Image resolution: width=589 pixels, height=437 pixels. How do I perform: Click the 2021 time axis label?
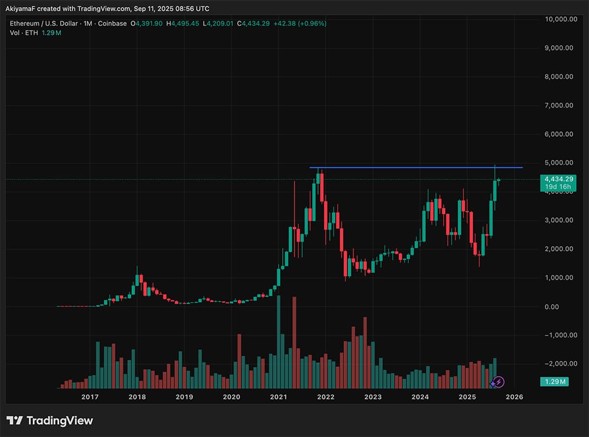[279, 397]
